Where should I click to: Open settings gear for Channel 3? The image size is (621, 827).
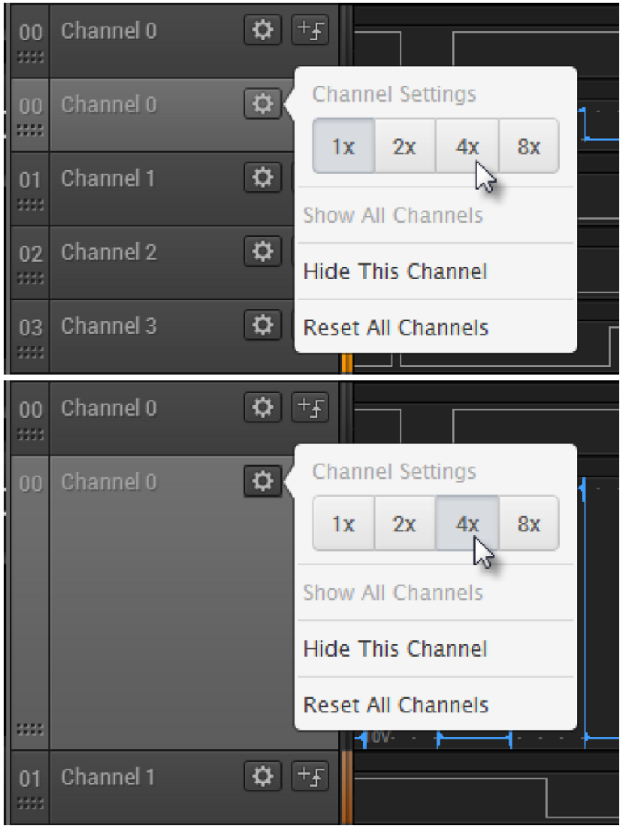tap(262, 325)
